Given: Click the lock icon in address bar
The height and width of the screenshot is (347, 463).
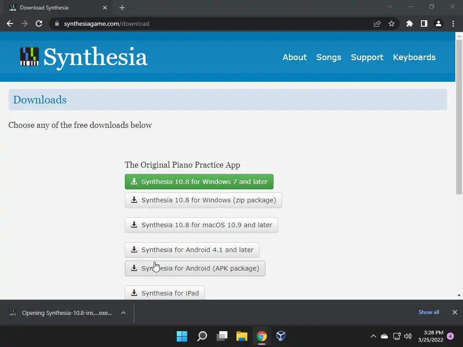Looking at the screenshot, I should coord(57,23).
